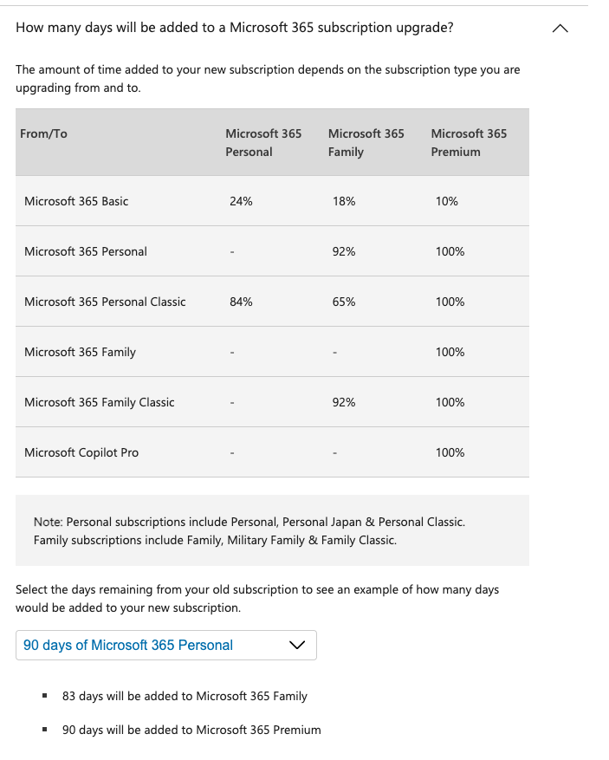Click the "83 days will be added" bullet
This screenshot has height=760, width=609.
point(185,696)
